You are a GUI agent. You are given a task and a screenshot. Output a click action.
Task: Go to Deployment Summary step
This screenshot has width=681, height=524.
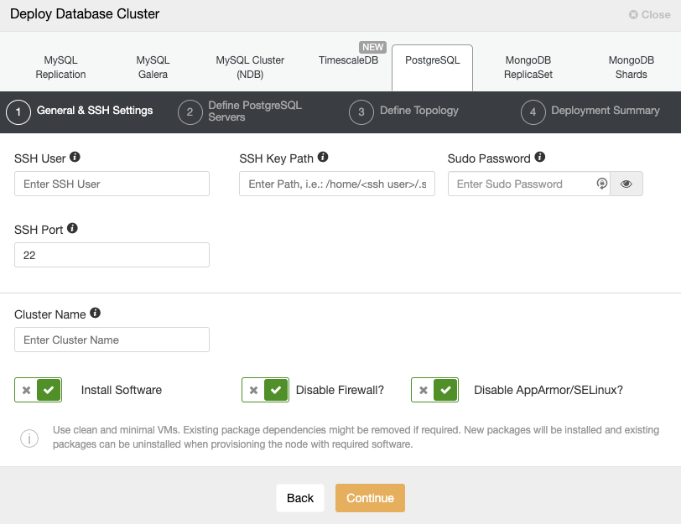[x=606, y=111]
